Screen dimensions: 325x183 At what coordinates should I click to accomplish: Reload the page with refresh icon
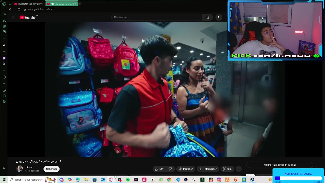(19, 9)
